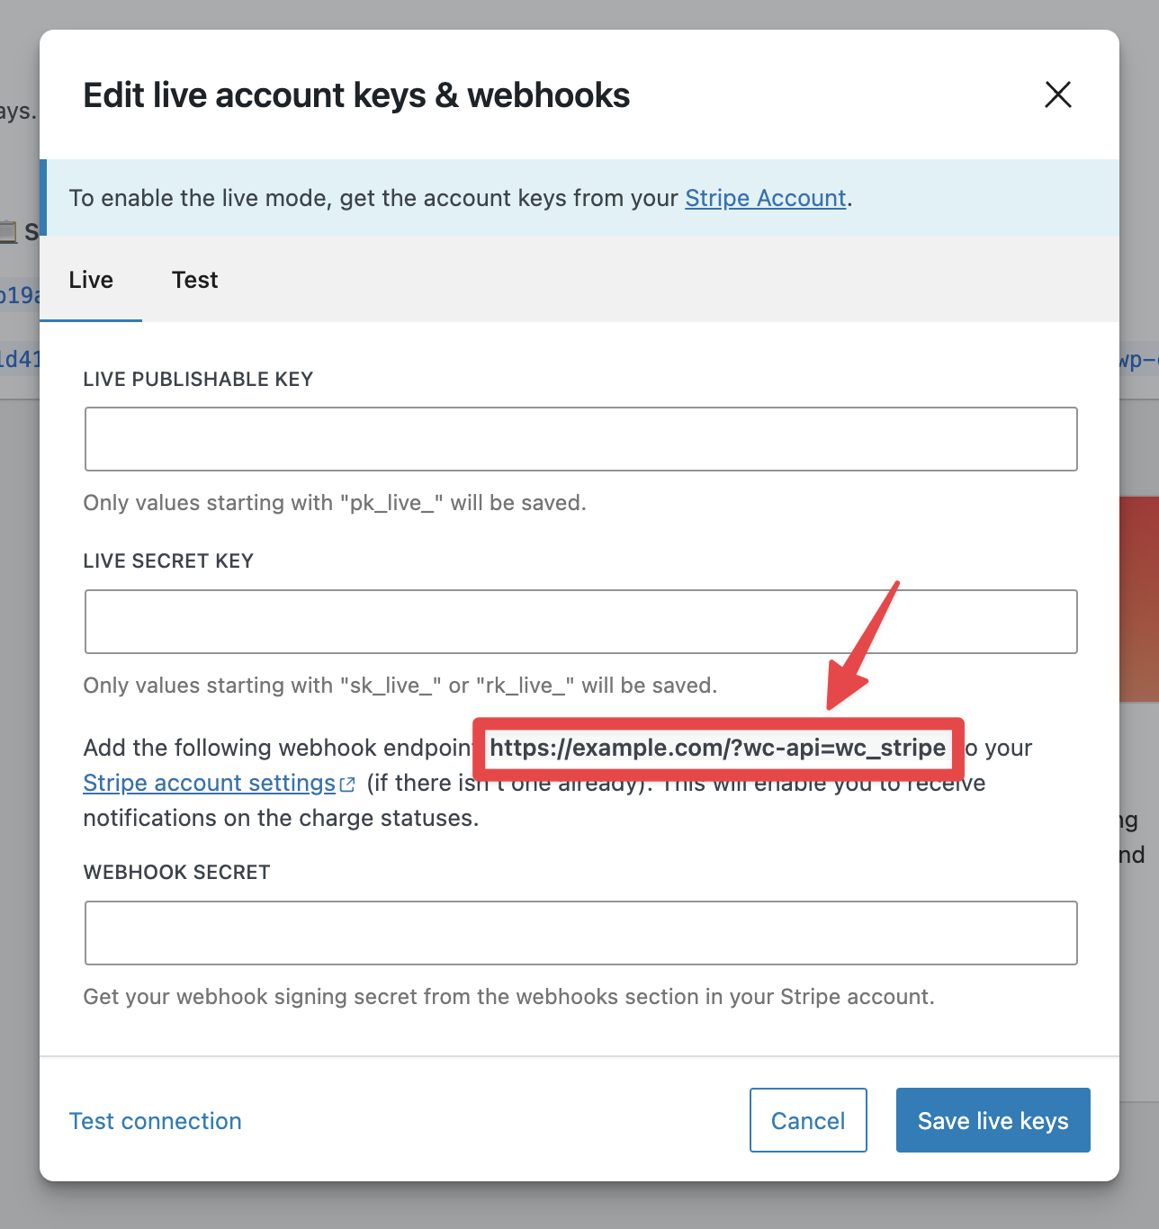1159x1229 pixels.
Task: Click Test connection
Action: pos(155,1121)
